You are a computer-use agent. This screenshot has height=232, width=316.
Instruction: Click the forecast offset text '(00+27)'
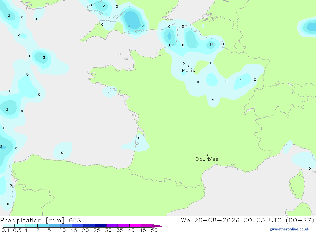pos(300,220)
